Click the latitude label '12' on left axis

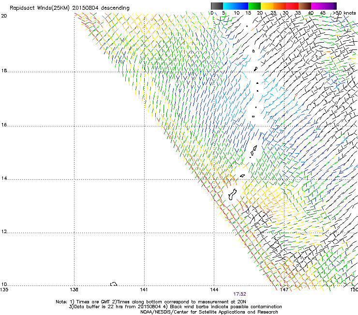(4, 232)
